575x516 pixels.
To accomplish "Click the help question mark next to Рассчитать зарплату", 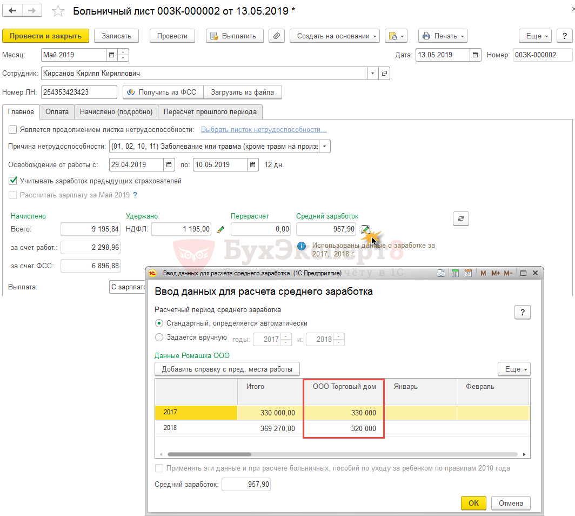I will [x=135, y=195].
